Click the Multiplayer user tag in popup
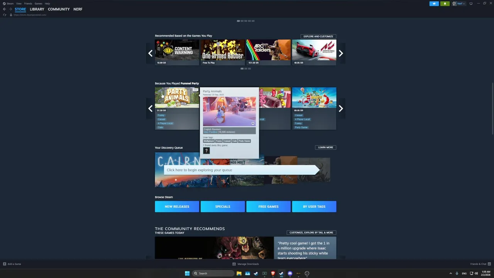This screenshot has width=494, height=278. coord(208,141)
